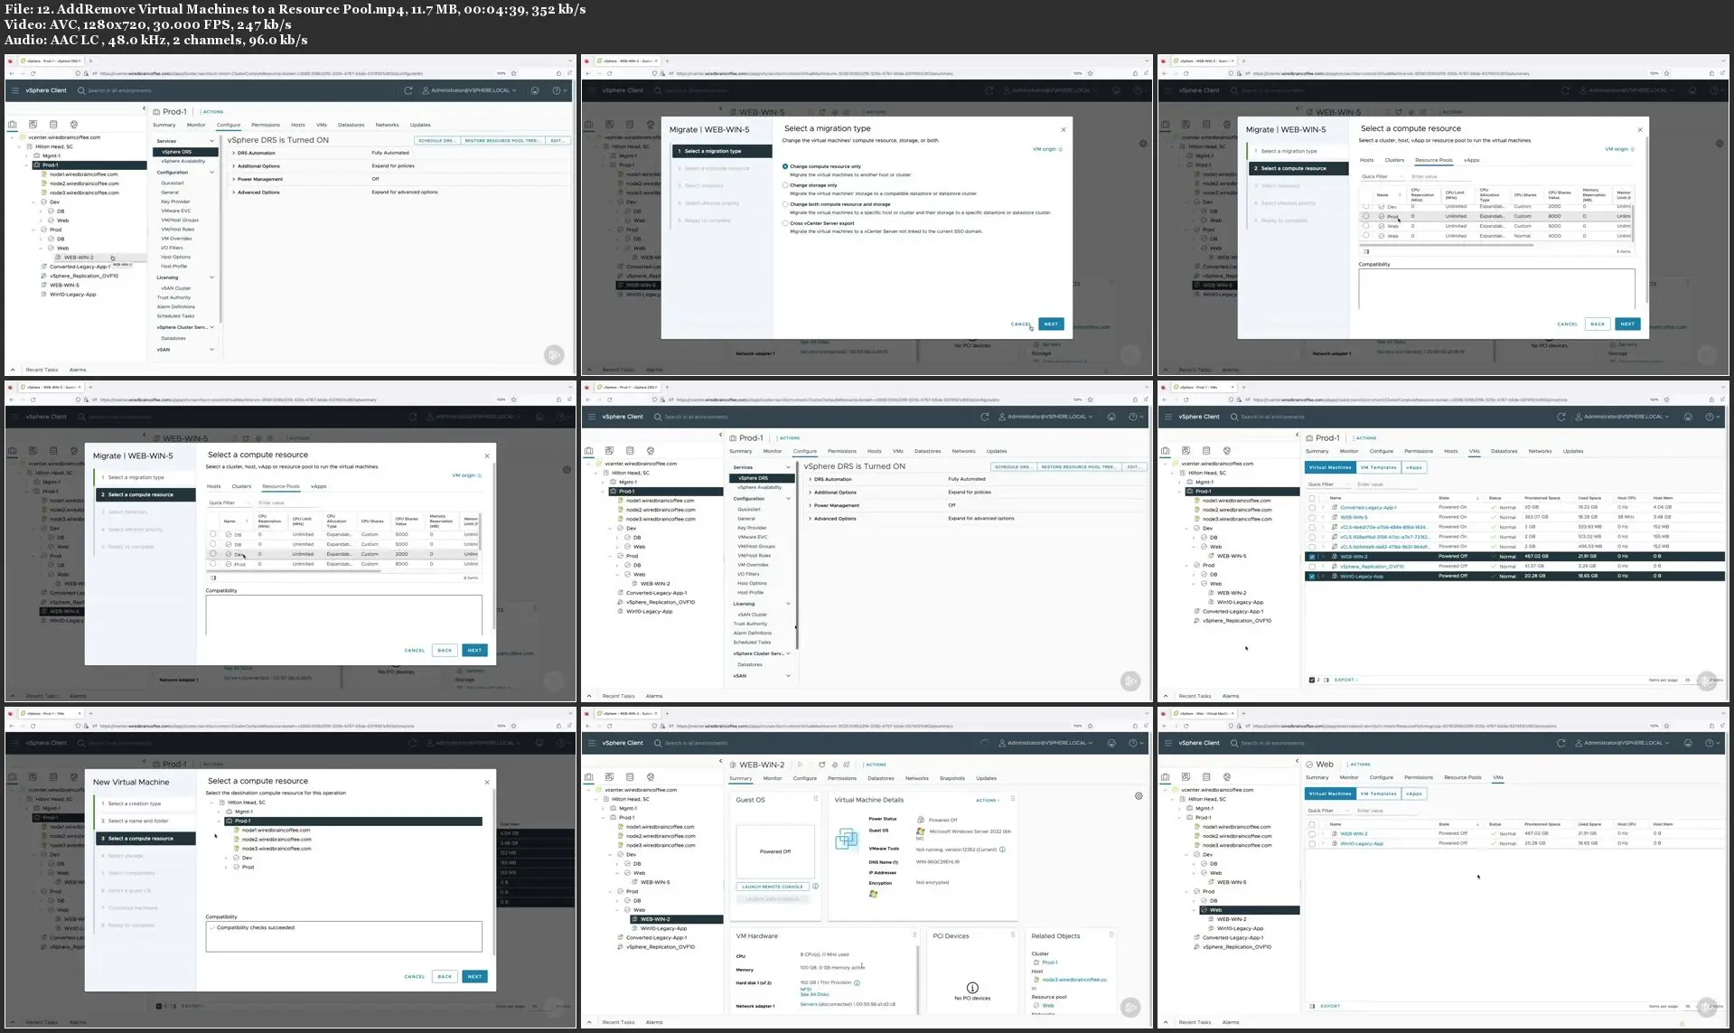
Task: In Prod-1 VMs list, tick Converted-Legacy-App-1 row checkbox
Action: [1312, 508]
